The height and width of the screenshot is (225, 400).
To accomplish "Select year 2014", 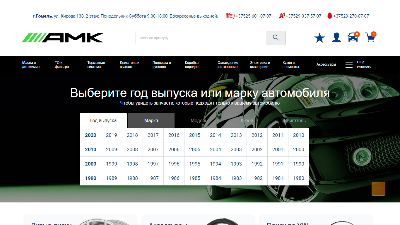I will coord(215,135).
